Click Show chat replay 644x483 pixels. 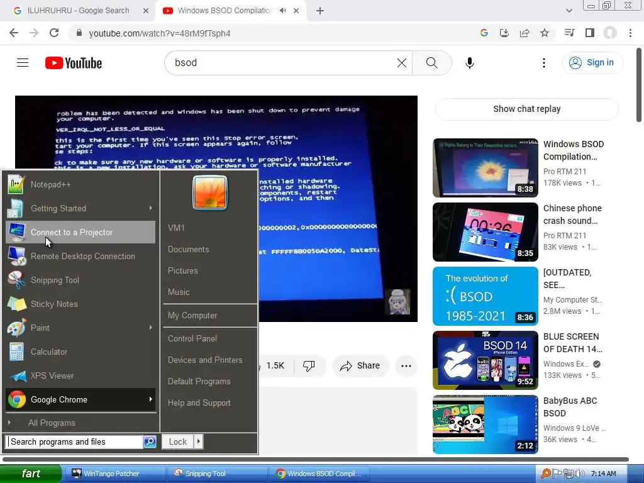tap(526, 109)
